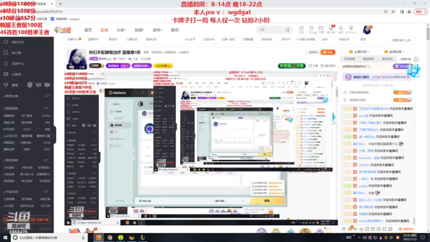Click the chat scrollbar

point(414,221)
